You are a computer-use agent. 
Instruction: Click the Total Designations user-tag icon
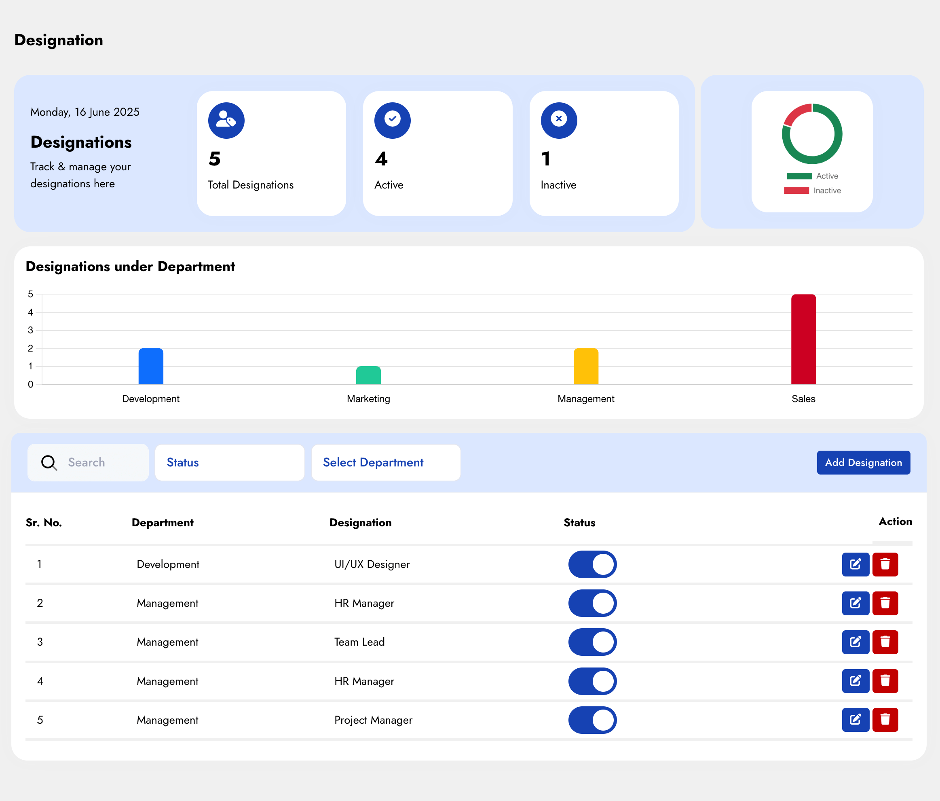226,120
